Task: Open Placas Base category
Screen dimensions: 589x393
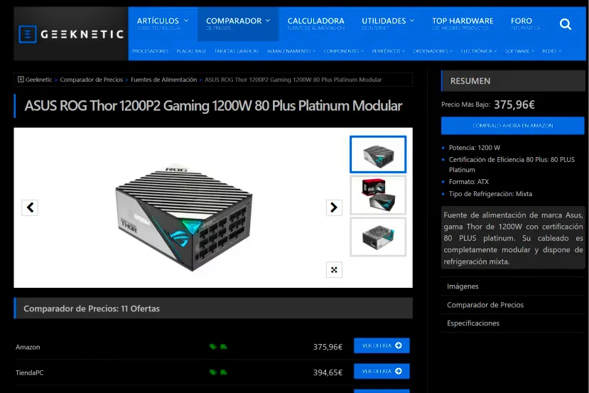Action: tap(191, 51)
